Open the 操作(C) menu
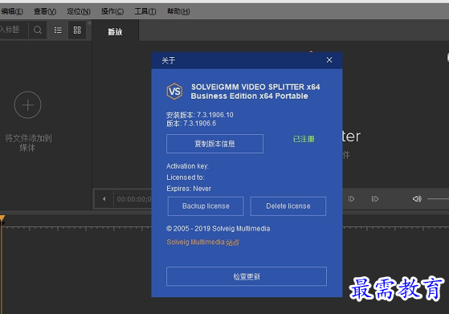 coord(112,11)
